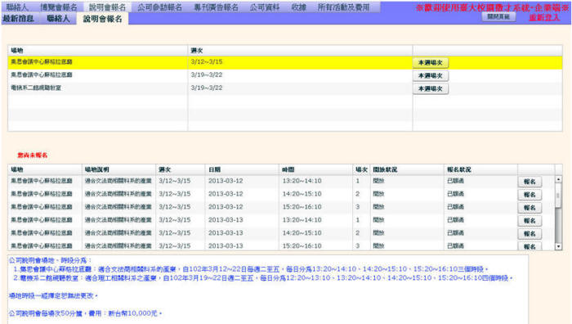Select the highlighted yellow 3/12~3/15 venue row
The height and width of the screenshot is (324, 572).
coord(285,62)
